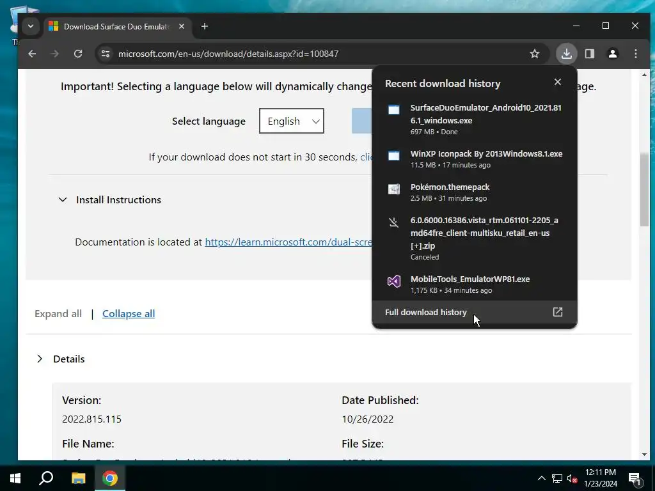Viewport: 655px width, 491px height.
Task: Click the Chrome forward arrow
Action: click(x=55, y=54)
